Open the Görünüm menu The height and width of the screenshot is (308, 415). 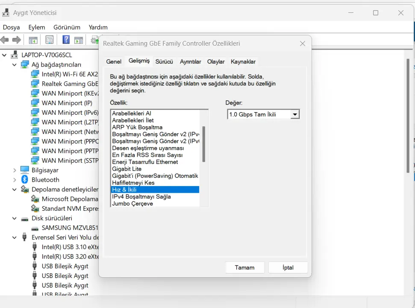tap(67, 27)
